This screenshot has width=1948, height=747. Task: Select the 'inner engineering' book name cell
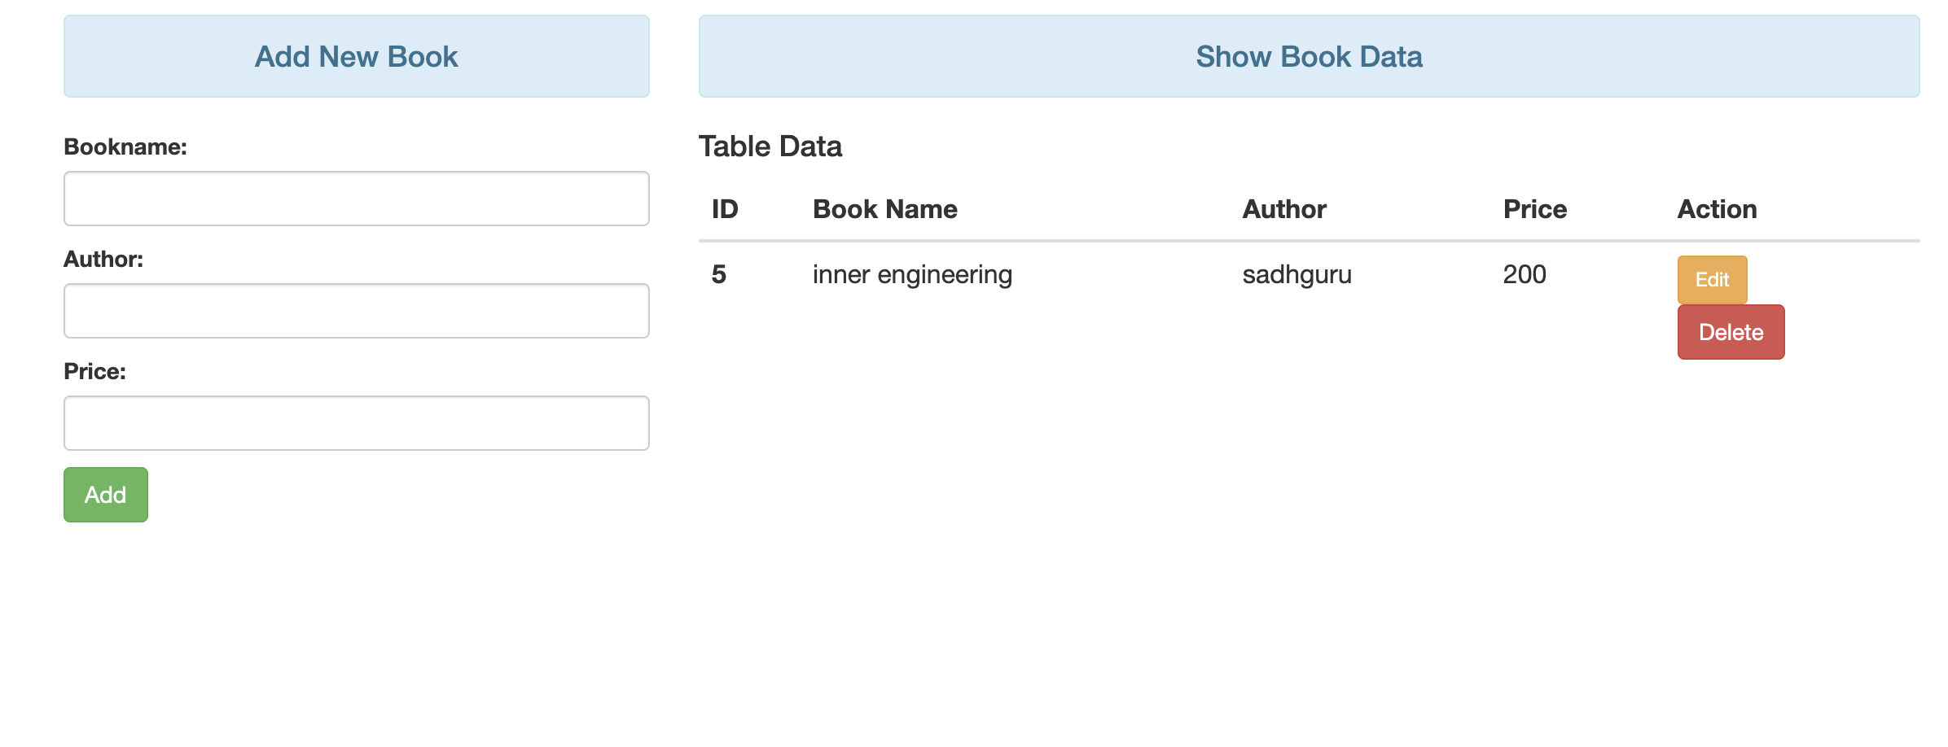(x=913, y=275)
